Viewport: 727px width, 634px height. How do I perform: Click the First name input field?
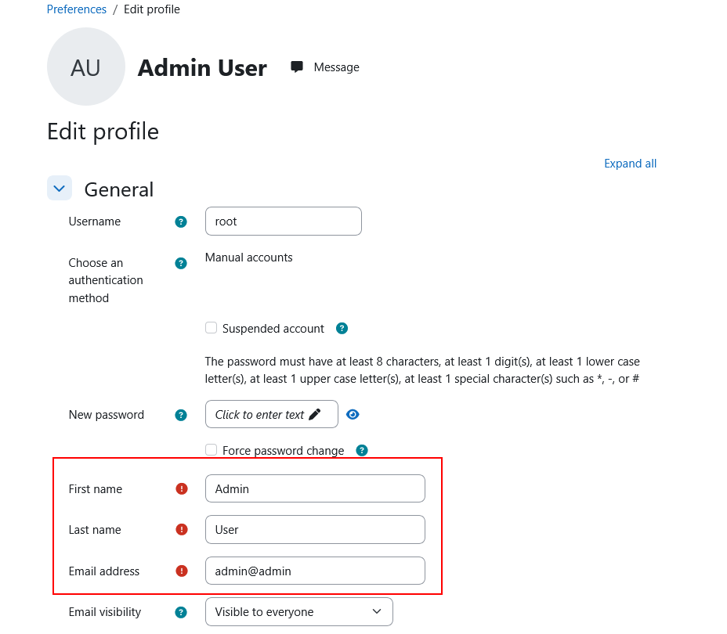coord(315,489)
